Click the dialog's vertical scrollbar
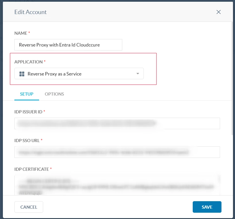 pyautogui.click(x=232, y=79)
